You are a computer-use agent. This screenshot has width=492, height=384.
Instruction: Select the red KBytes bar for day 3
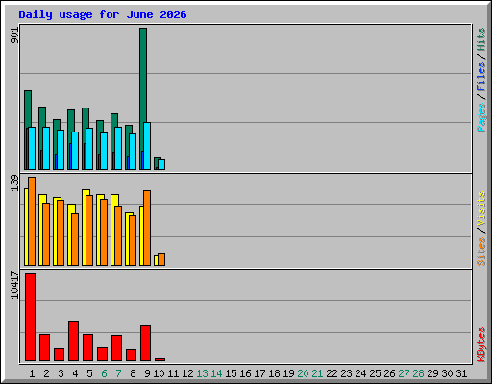pos(59,354)
